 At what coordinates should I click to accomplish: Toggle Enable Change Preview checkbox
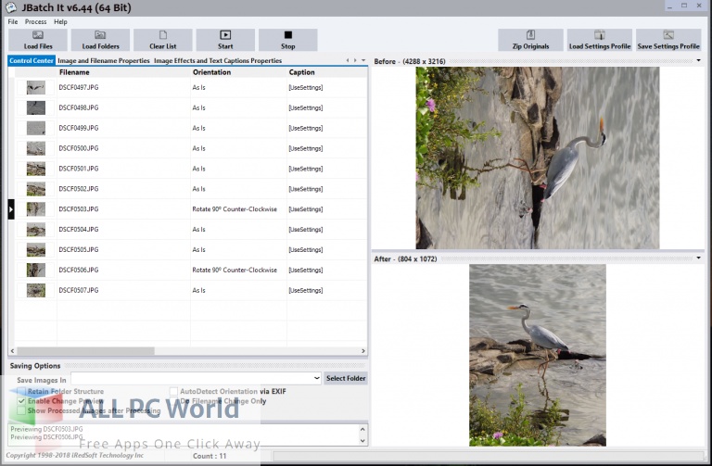21,401
